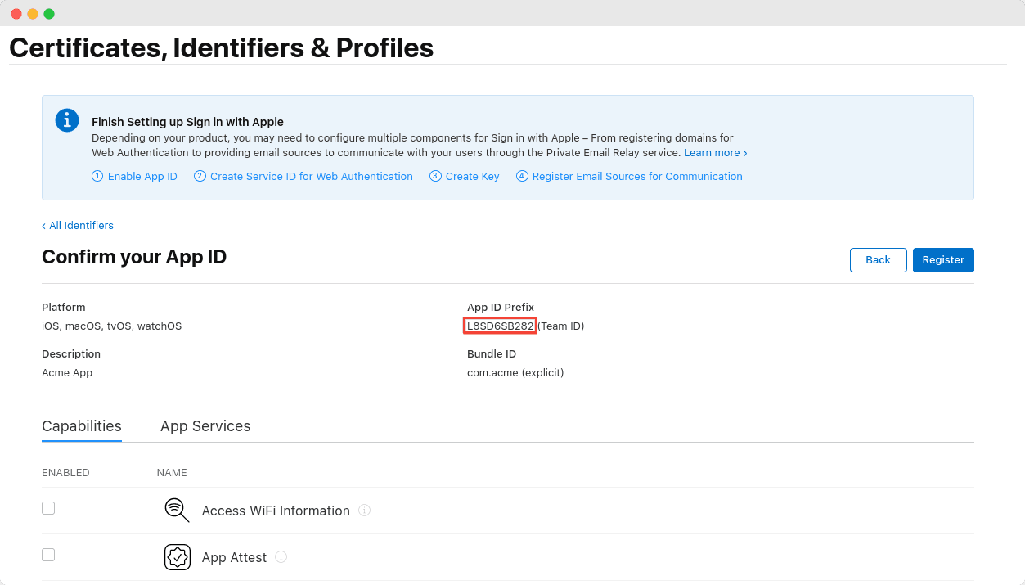Open Register Email Sources for Communication link

629,177
